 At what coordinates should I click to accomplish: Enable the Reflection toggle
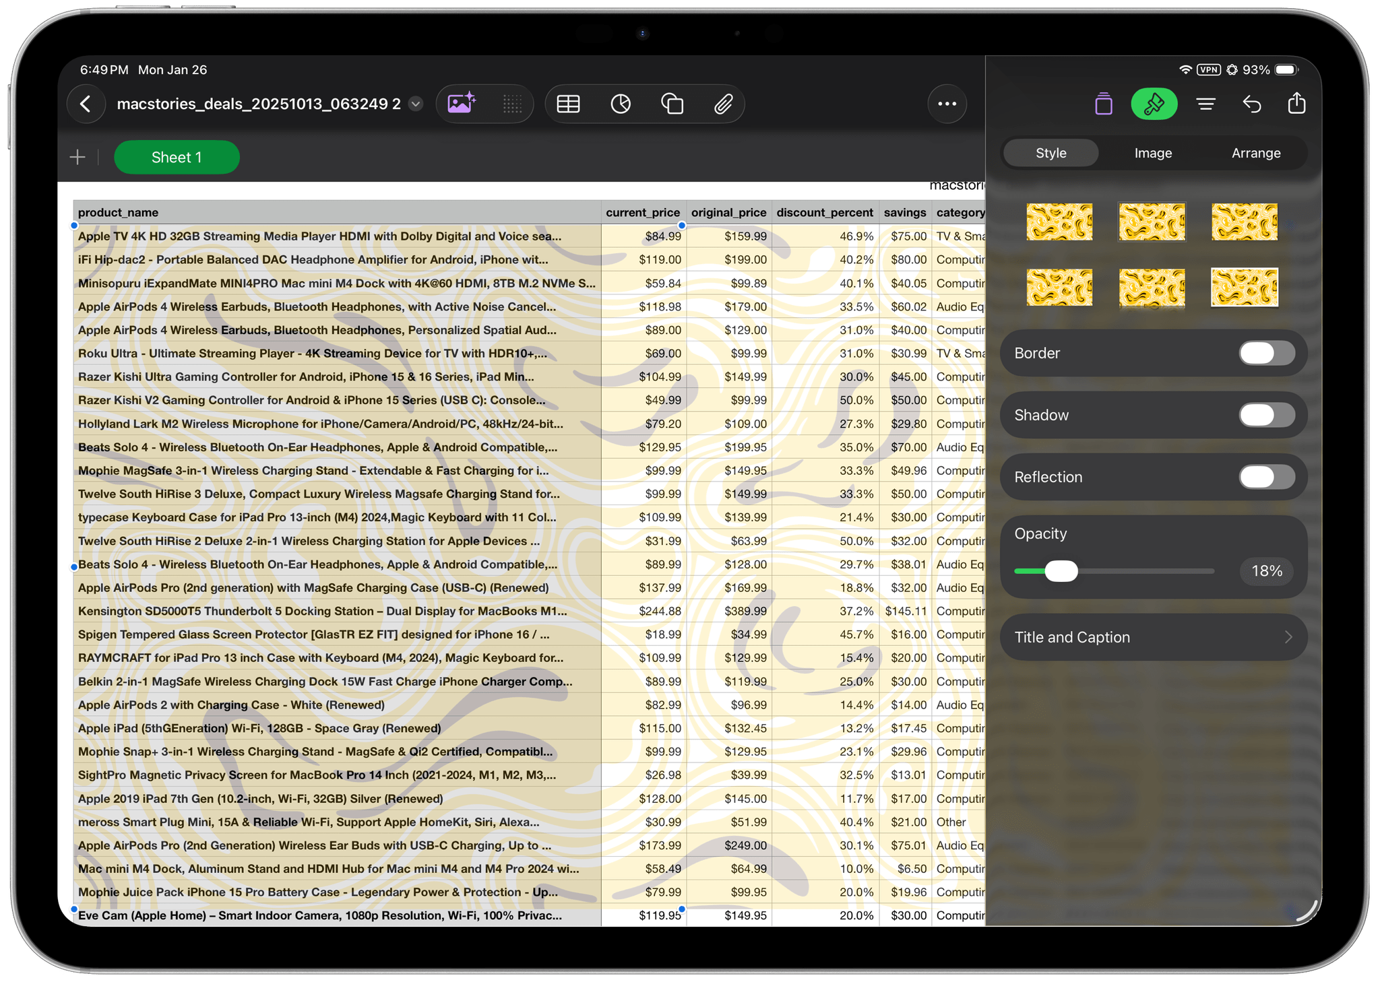(x=1265, y=477)
